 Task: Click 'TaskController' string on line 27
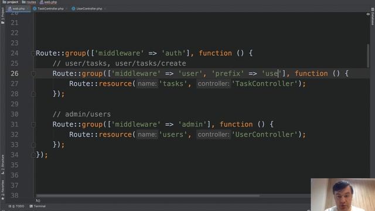[265, 84]
